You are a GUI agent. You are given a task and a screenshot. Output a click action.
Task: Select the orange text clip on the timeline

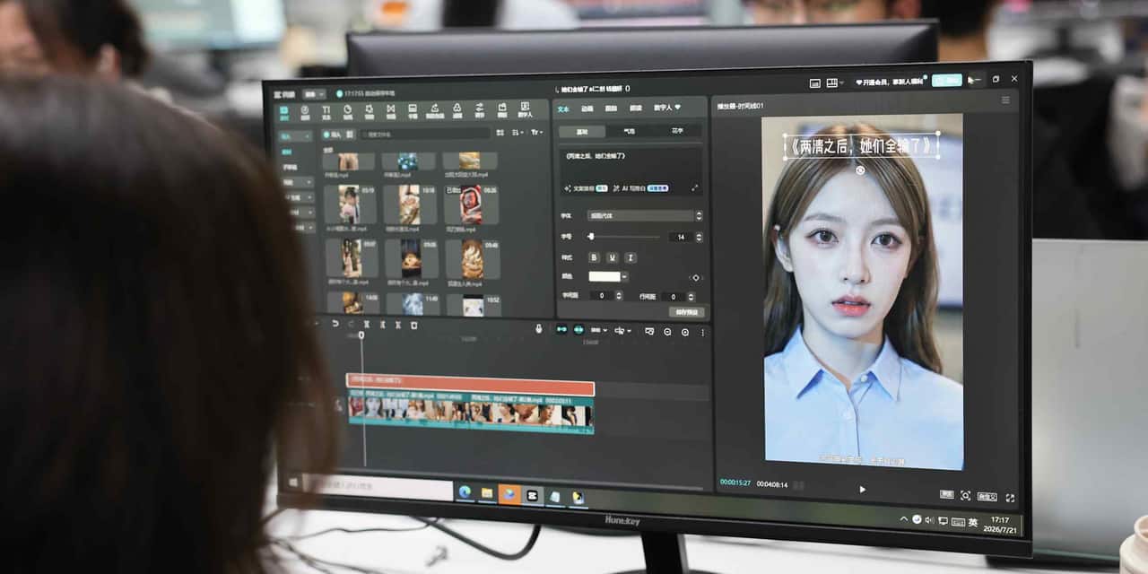point(470,387)
